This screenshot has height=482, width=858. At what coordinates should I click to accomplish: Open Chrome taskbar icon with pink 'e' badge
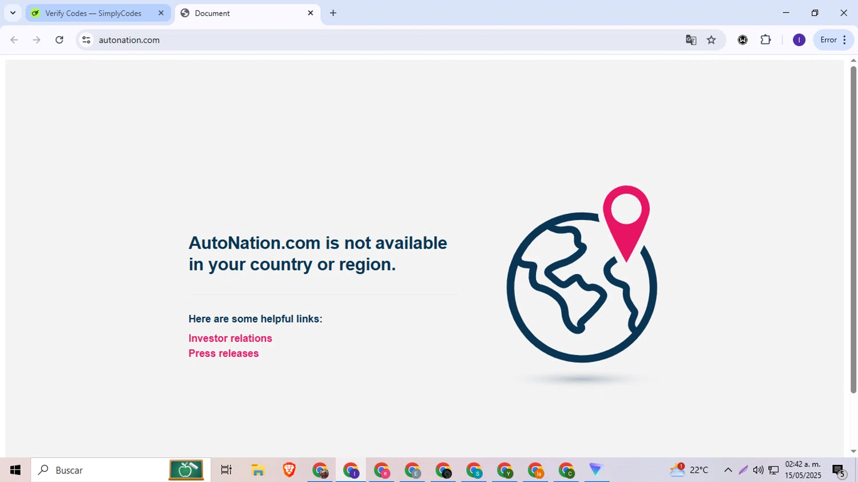pyautogui.click(x=382, y=470)
